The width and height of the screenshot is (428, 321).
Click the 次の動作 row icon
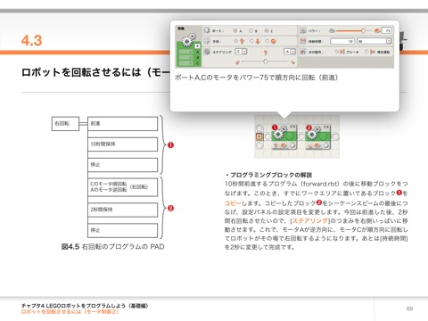303,52
